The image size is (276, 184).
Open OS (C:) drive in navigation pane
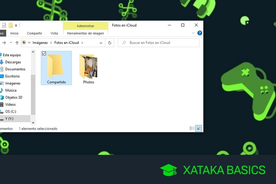11,111
